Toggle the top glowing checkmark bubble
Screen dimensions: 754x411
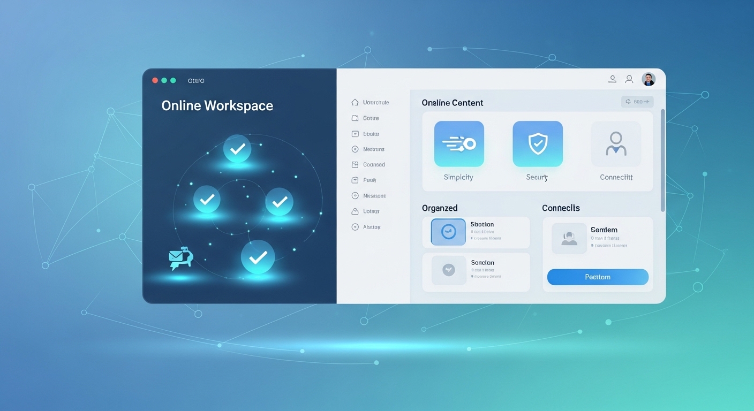(237, 149)
